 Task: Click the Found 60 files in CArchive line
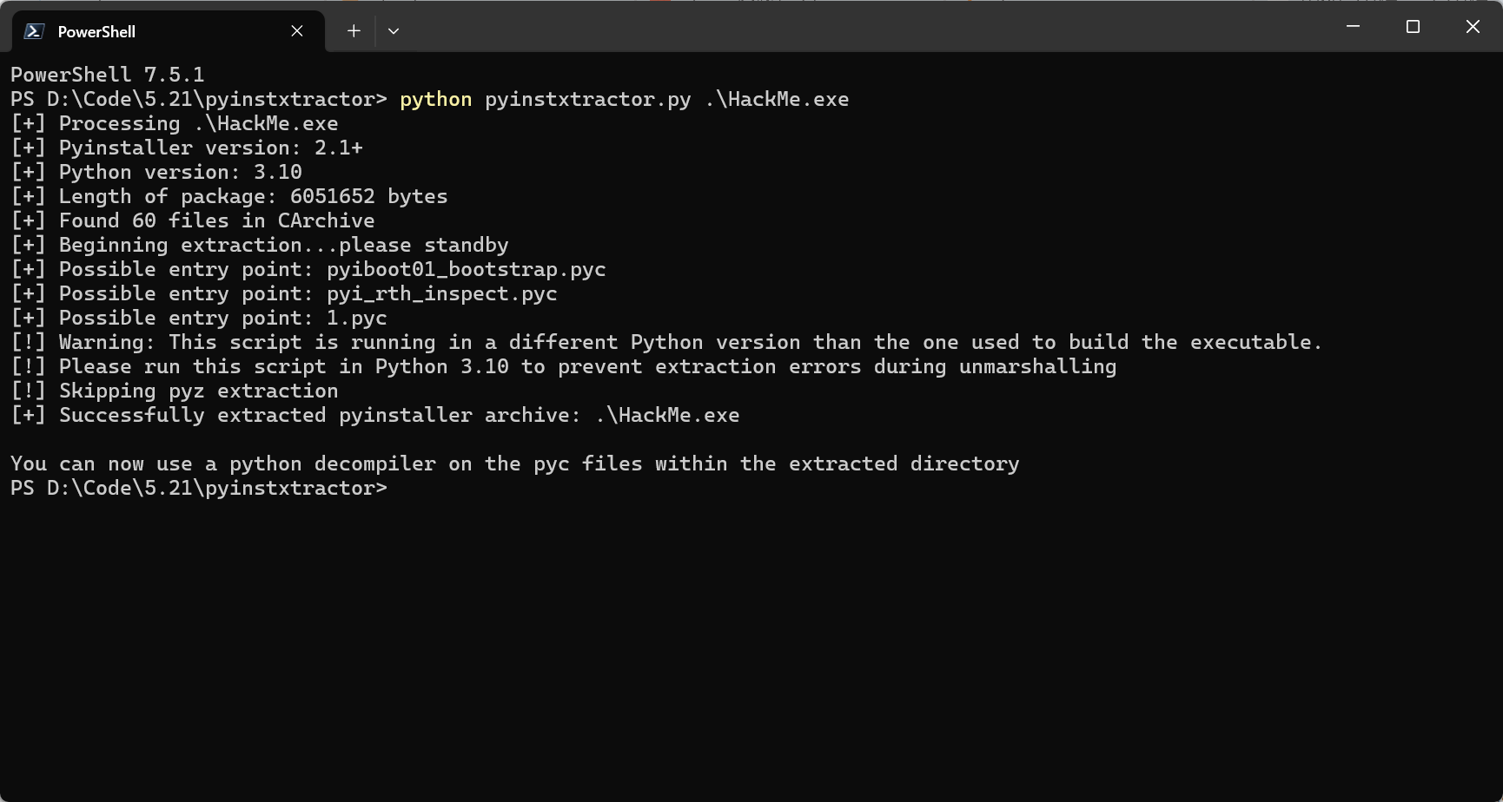(193, 220)
